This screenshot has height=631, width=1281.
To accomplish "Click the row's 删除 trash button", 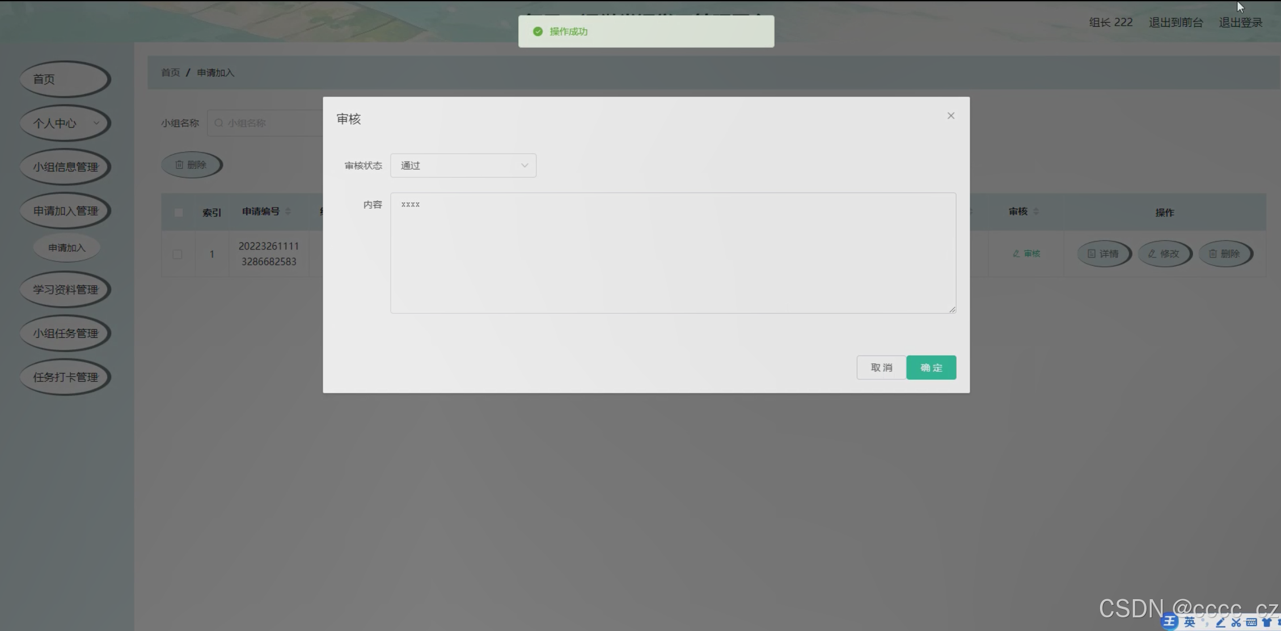I will pyautogui.click(x=1224, y=253).
